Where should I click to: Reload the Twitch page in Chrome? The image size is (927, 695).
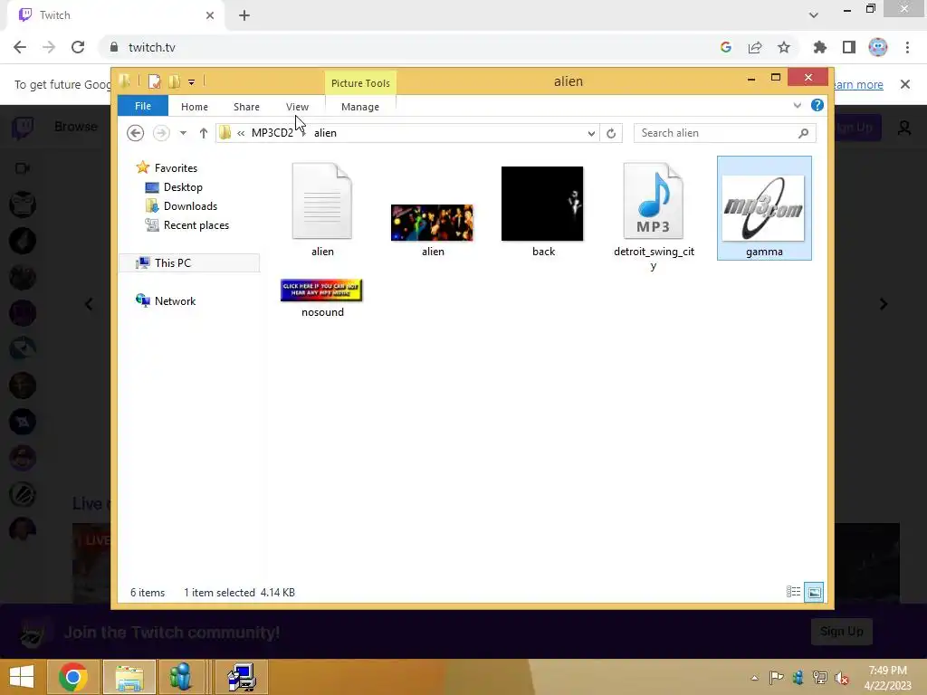(x=78, y=47)
